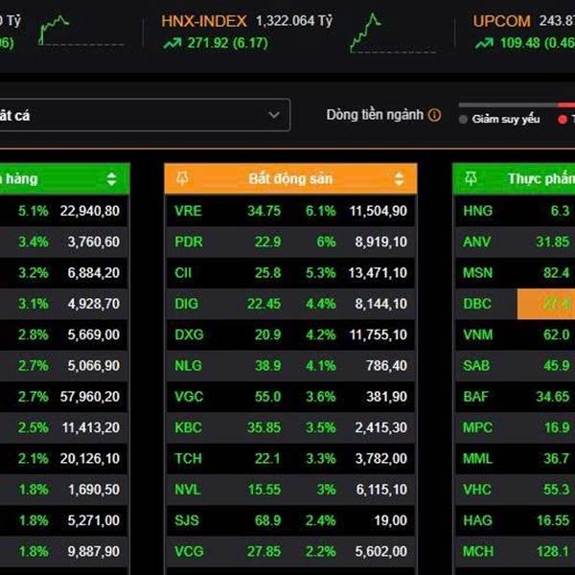Open stock VGC row
This screenshot has width=575, height=575.
click(290, 397)
